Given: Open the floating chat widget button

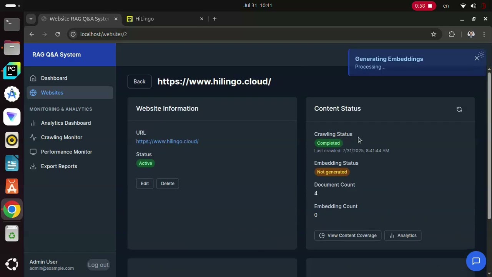Looking at the screenshot, I should [476, 261].
